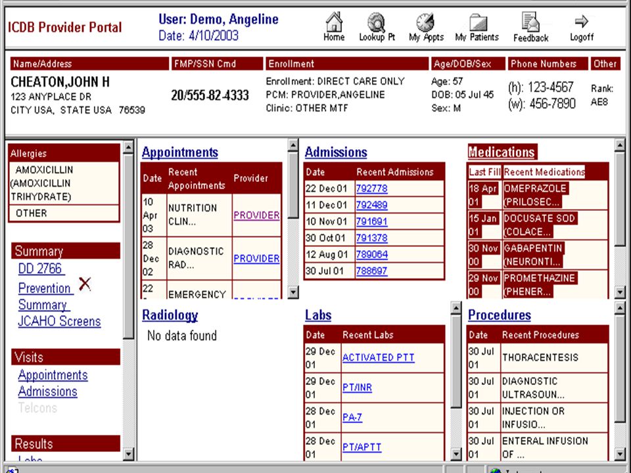Select AMOXICILLIN allergy entry
The width and height of the screenshot is (631, 473).
pyautogui.click(x=64, y=183)
